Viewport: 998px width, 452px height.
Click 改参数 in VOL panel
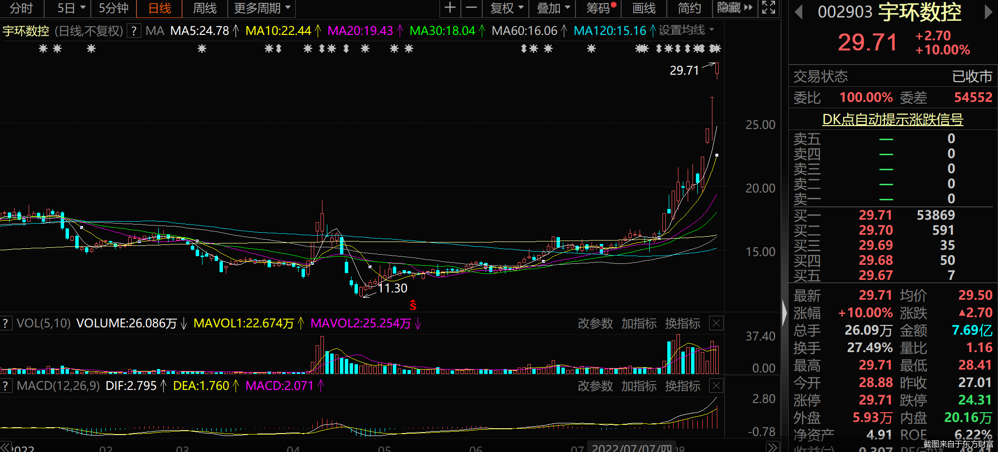595,323
